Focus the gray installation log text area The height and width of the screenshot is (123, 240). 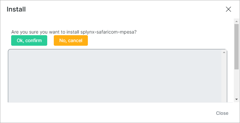pos(115,76)
